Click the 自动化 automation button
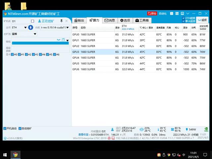212x159 pixels. tap(163, 14)
